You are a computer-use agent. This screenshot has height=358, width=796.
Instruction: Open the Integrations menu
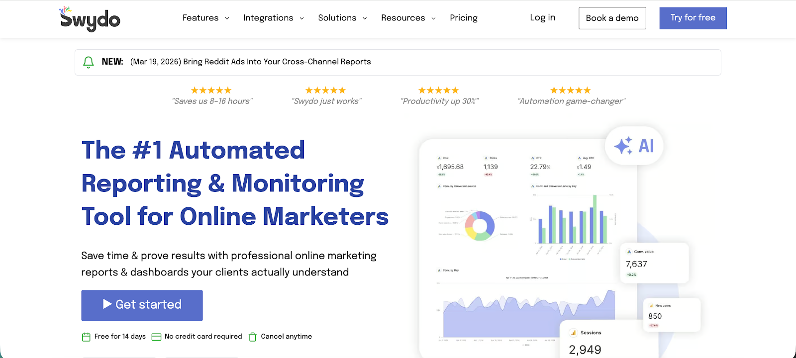coord(268,18)
